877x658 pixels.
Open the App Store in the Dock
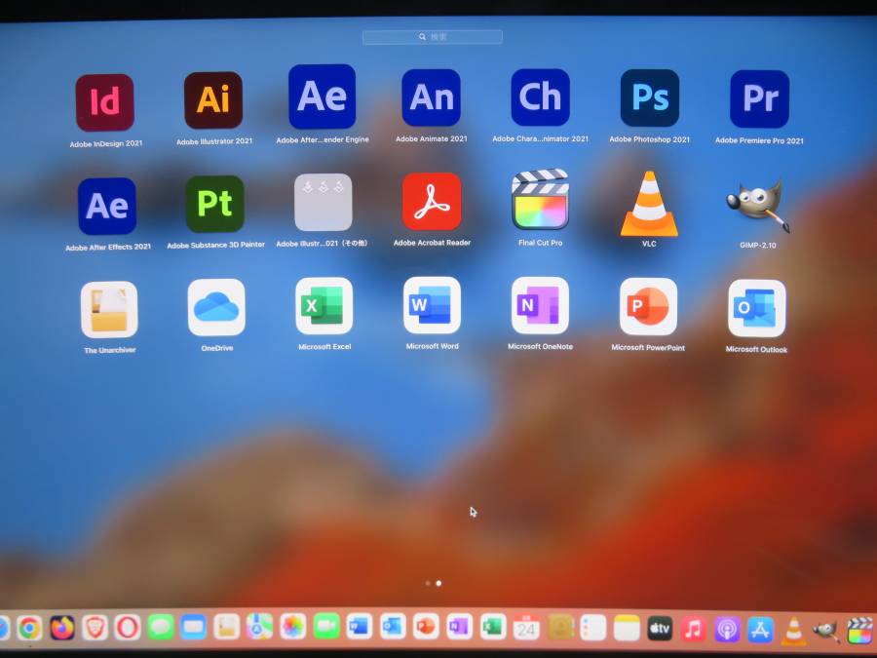point(760,631)
